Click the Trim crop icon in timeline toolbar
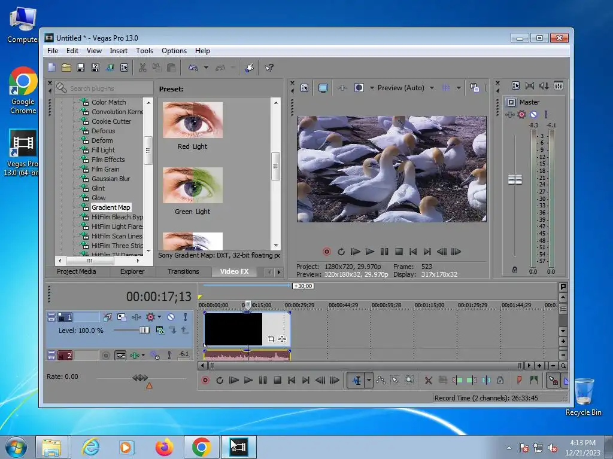The height and width of the screenshot is (459, 613). [x=443, y=380]
